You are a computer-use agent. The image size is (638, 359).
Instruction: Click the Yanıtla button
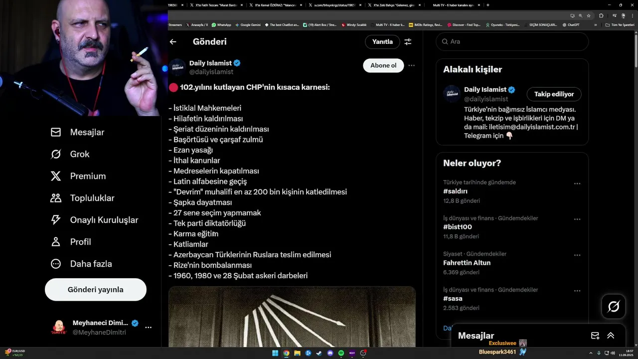(382, 42)
